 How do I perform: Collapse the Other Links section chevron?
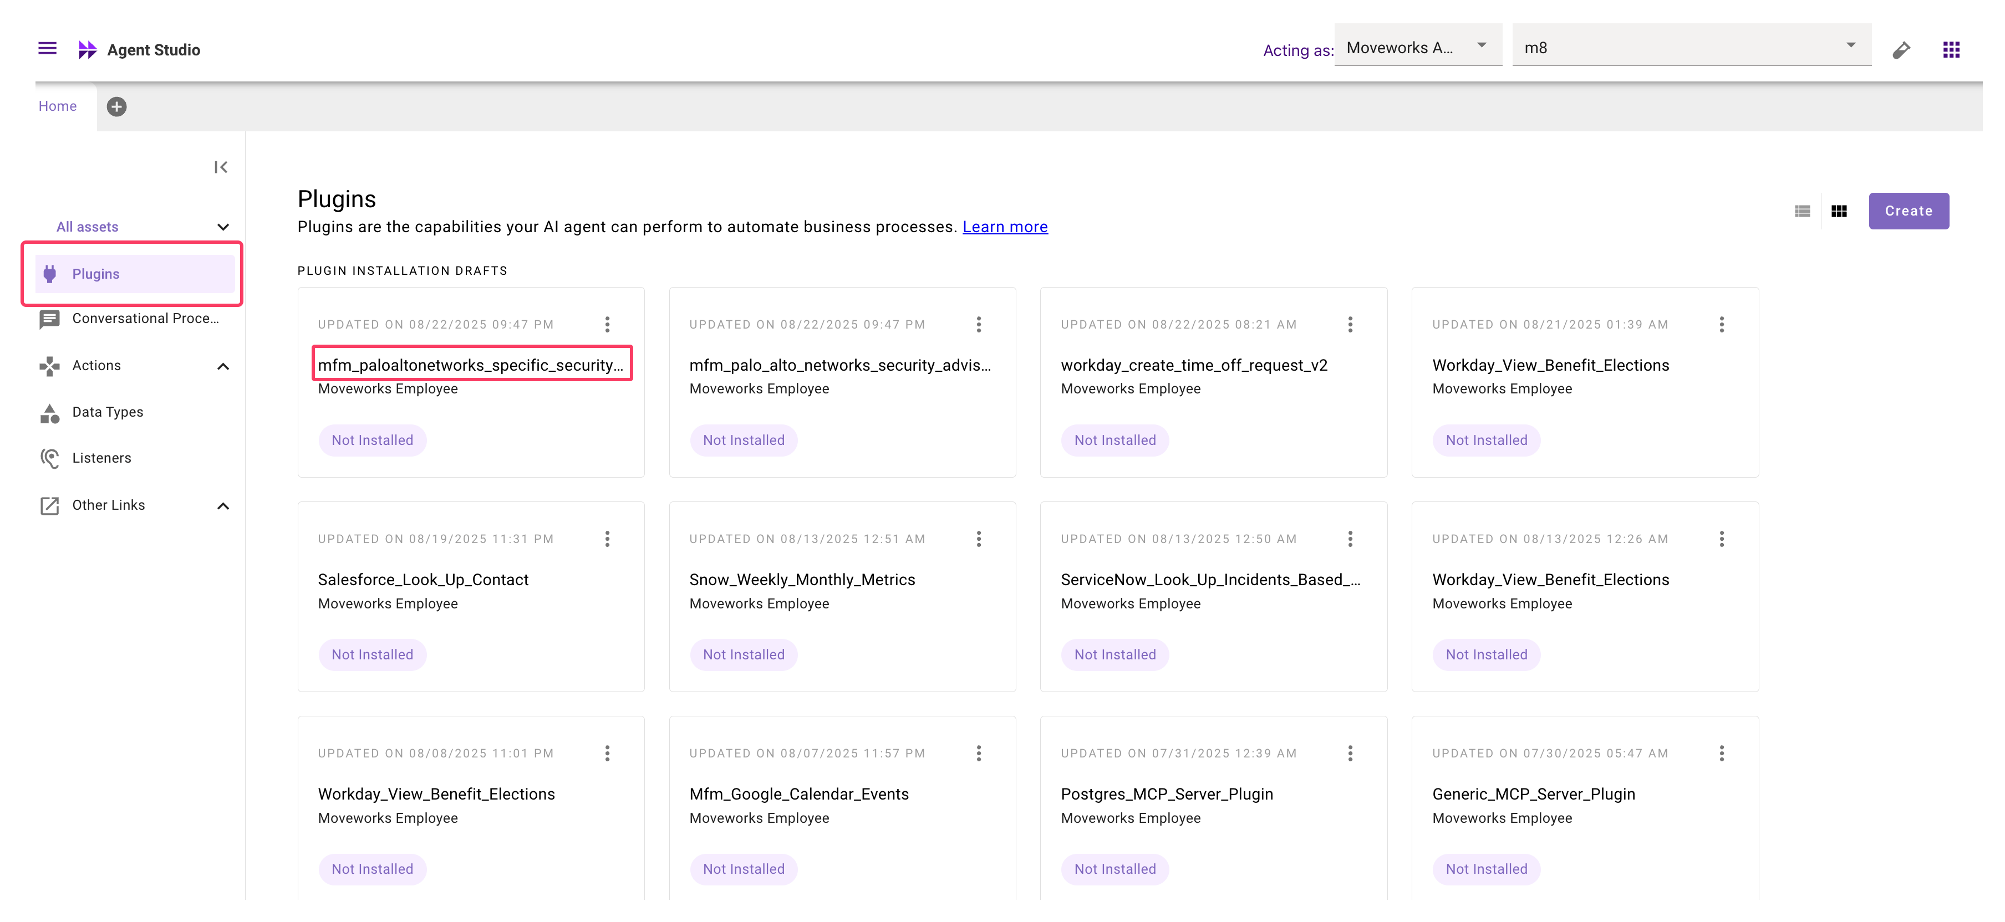tap(222, 506)
